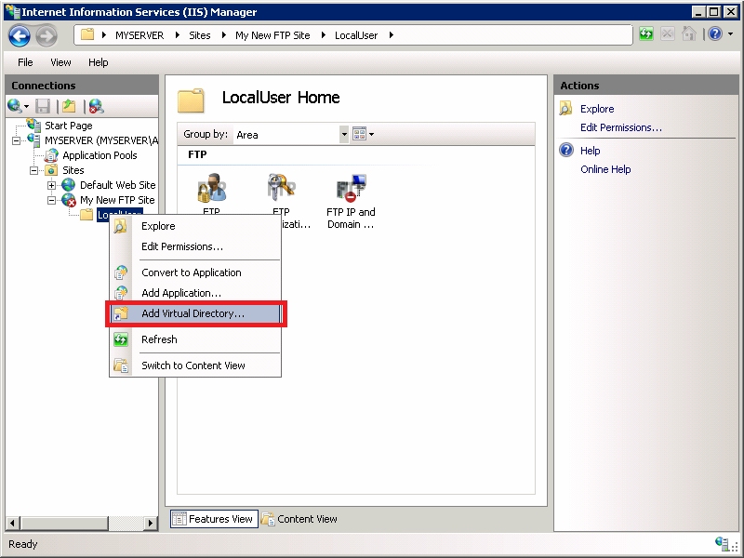This screenshot has height=558, width=744.
Task: Click the Delete Connection icon in Connections
Action: coord(97,106)
